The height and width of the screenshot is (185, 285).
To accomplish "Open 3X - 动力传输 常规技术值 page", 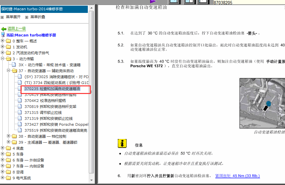I will pos(49,65).
